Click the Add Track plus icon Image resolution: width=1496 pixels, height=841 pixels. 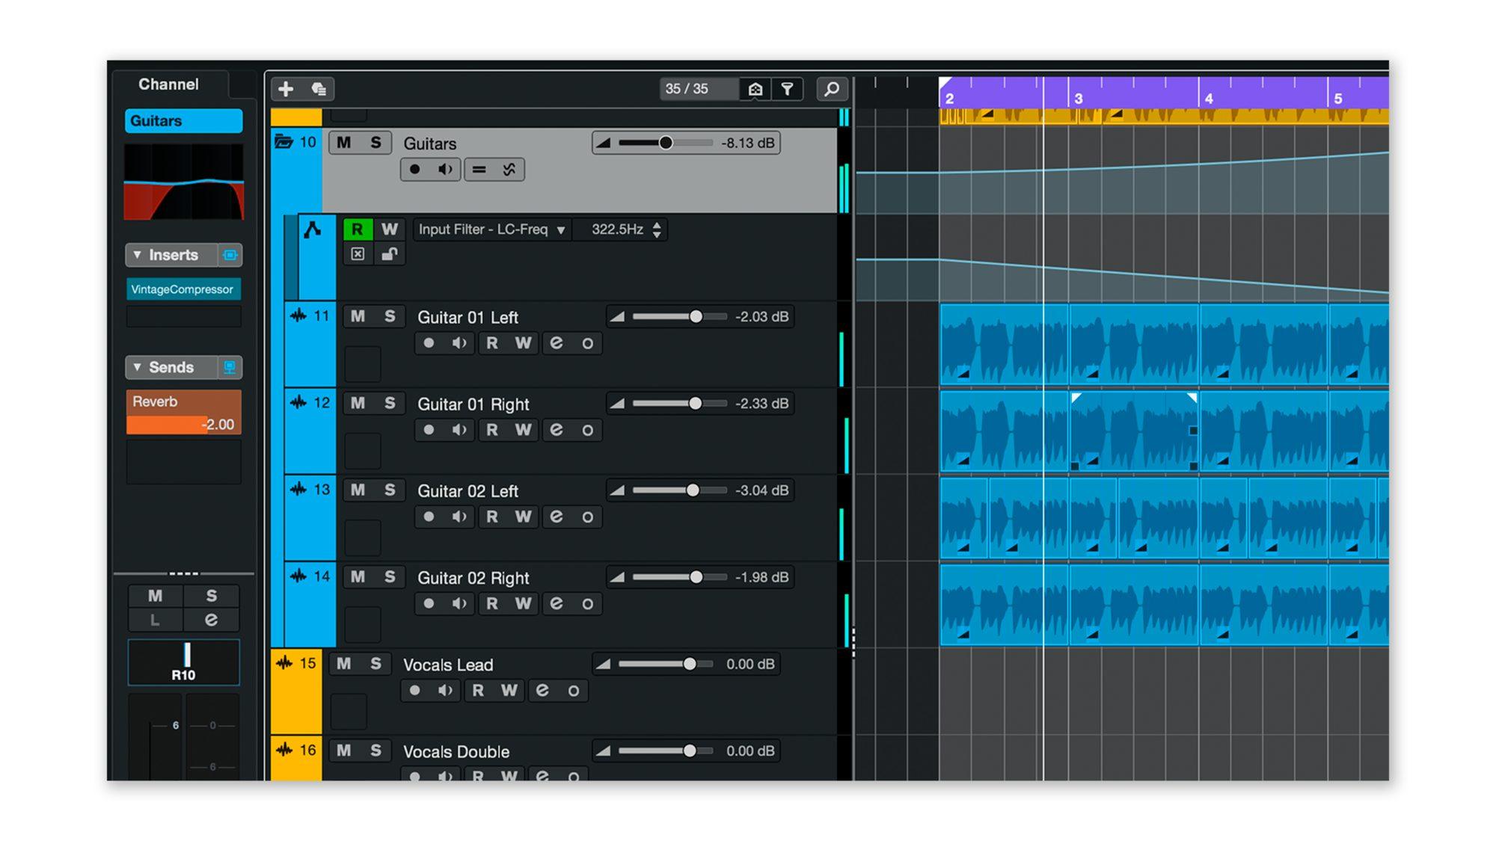(286, 89)
